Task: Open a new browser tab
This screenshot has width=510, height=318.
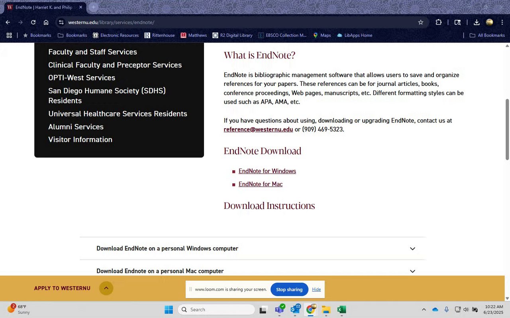Action: tap(94, 7)
